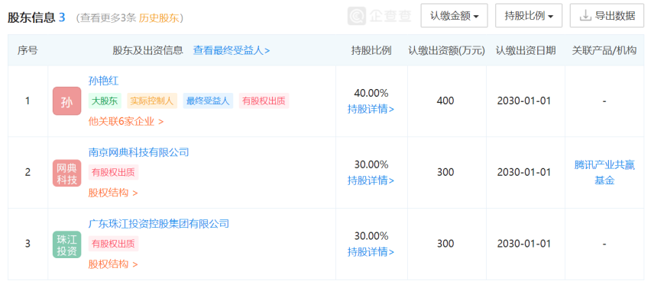Screen dimensions: 651x281
Task: Click the 实际控制人 tag
Action: pyautogui.click(x=152, y=101)
